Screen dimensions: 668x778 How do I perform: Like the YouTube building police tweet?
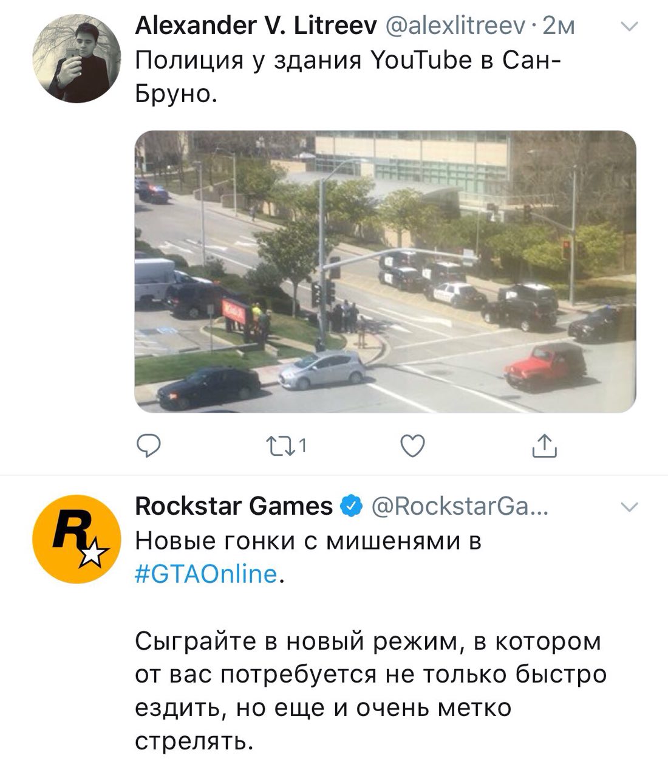click(413, 447)
